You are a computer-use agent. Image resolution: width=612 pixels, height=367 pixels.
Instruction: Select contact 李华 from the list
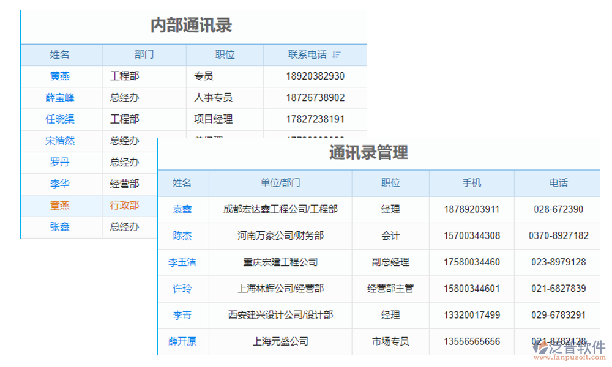(x=61, y=183)
